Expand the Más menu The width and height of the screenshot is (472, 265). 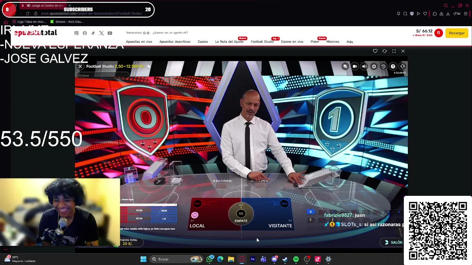tap(350, 42)
